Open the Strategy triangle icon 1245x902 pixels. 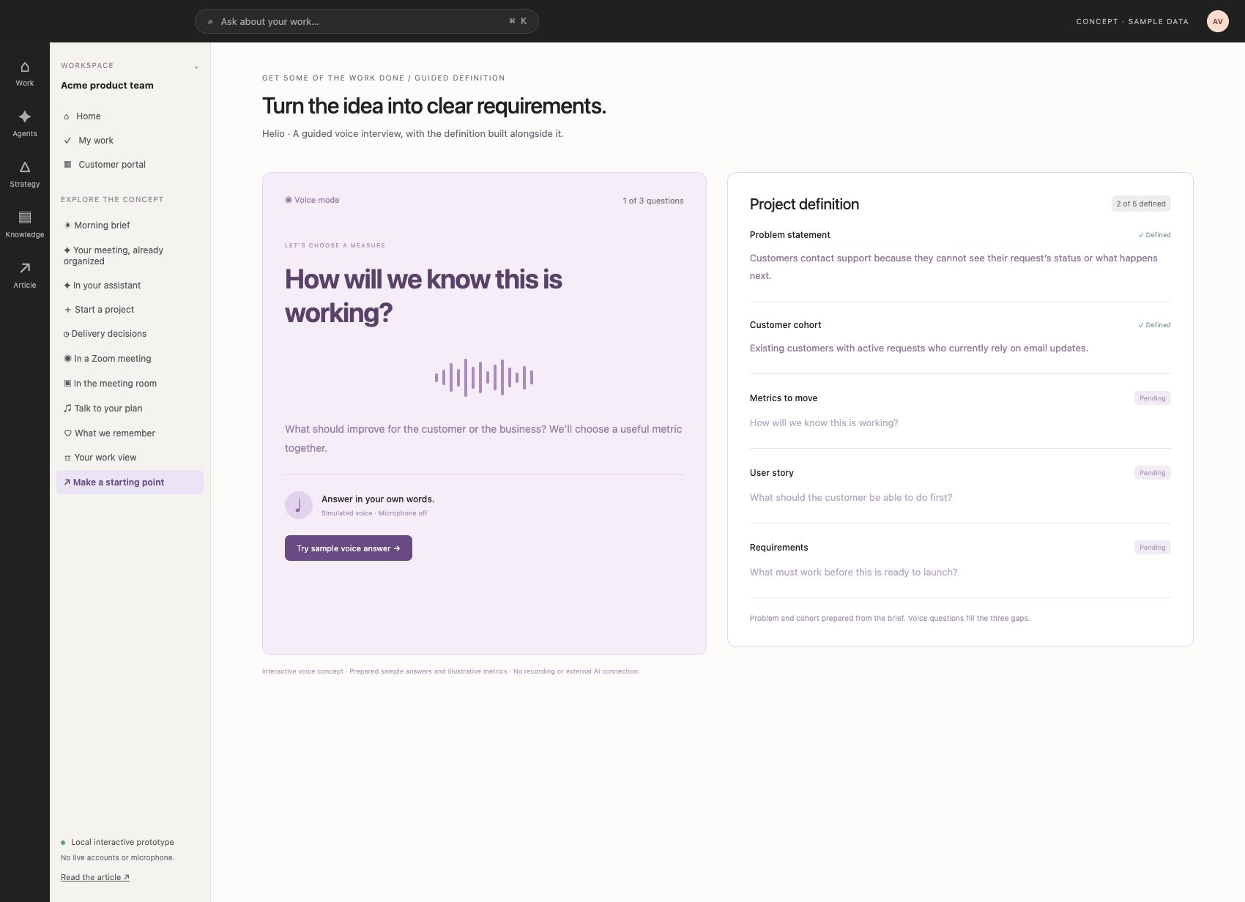(24, 168)
